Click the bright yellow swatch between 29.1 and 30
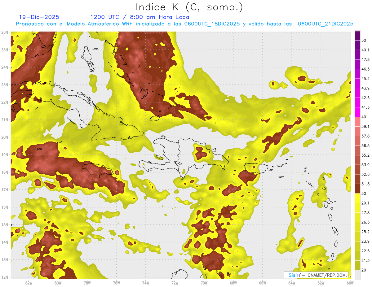 [x=357, y=198]
